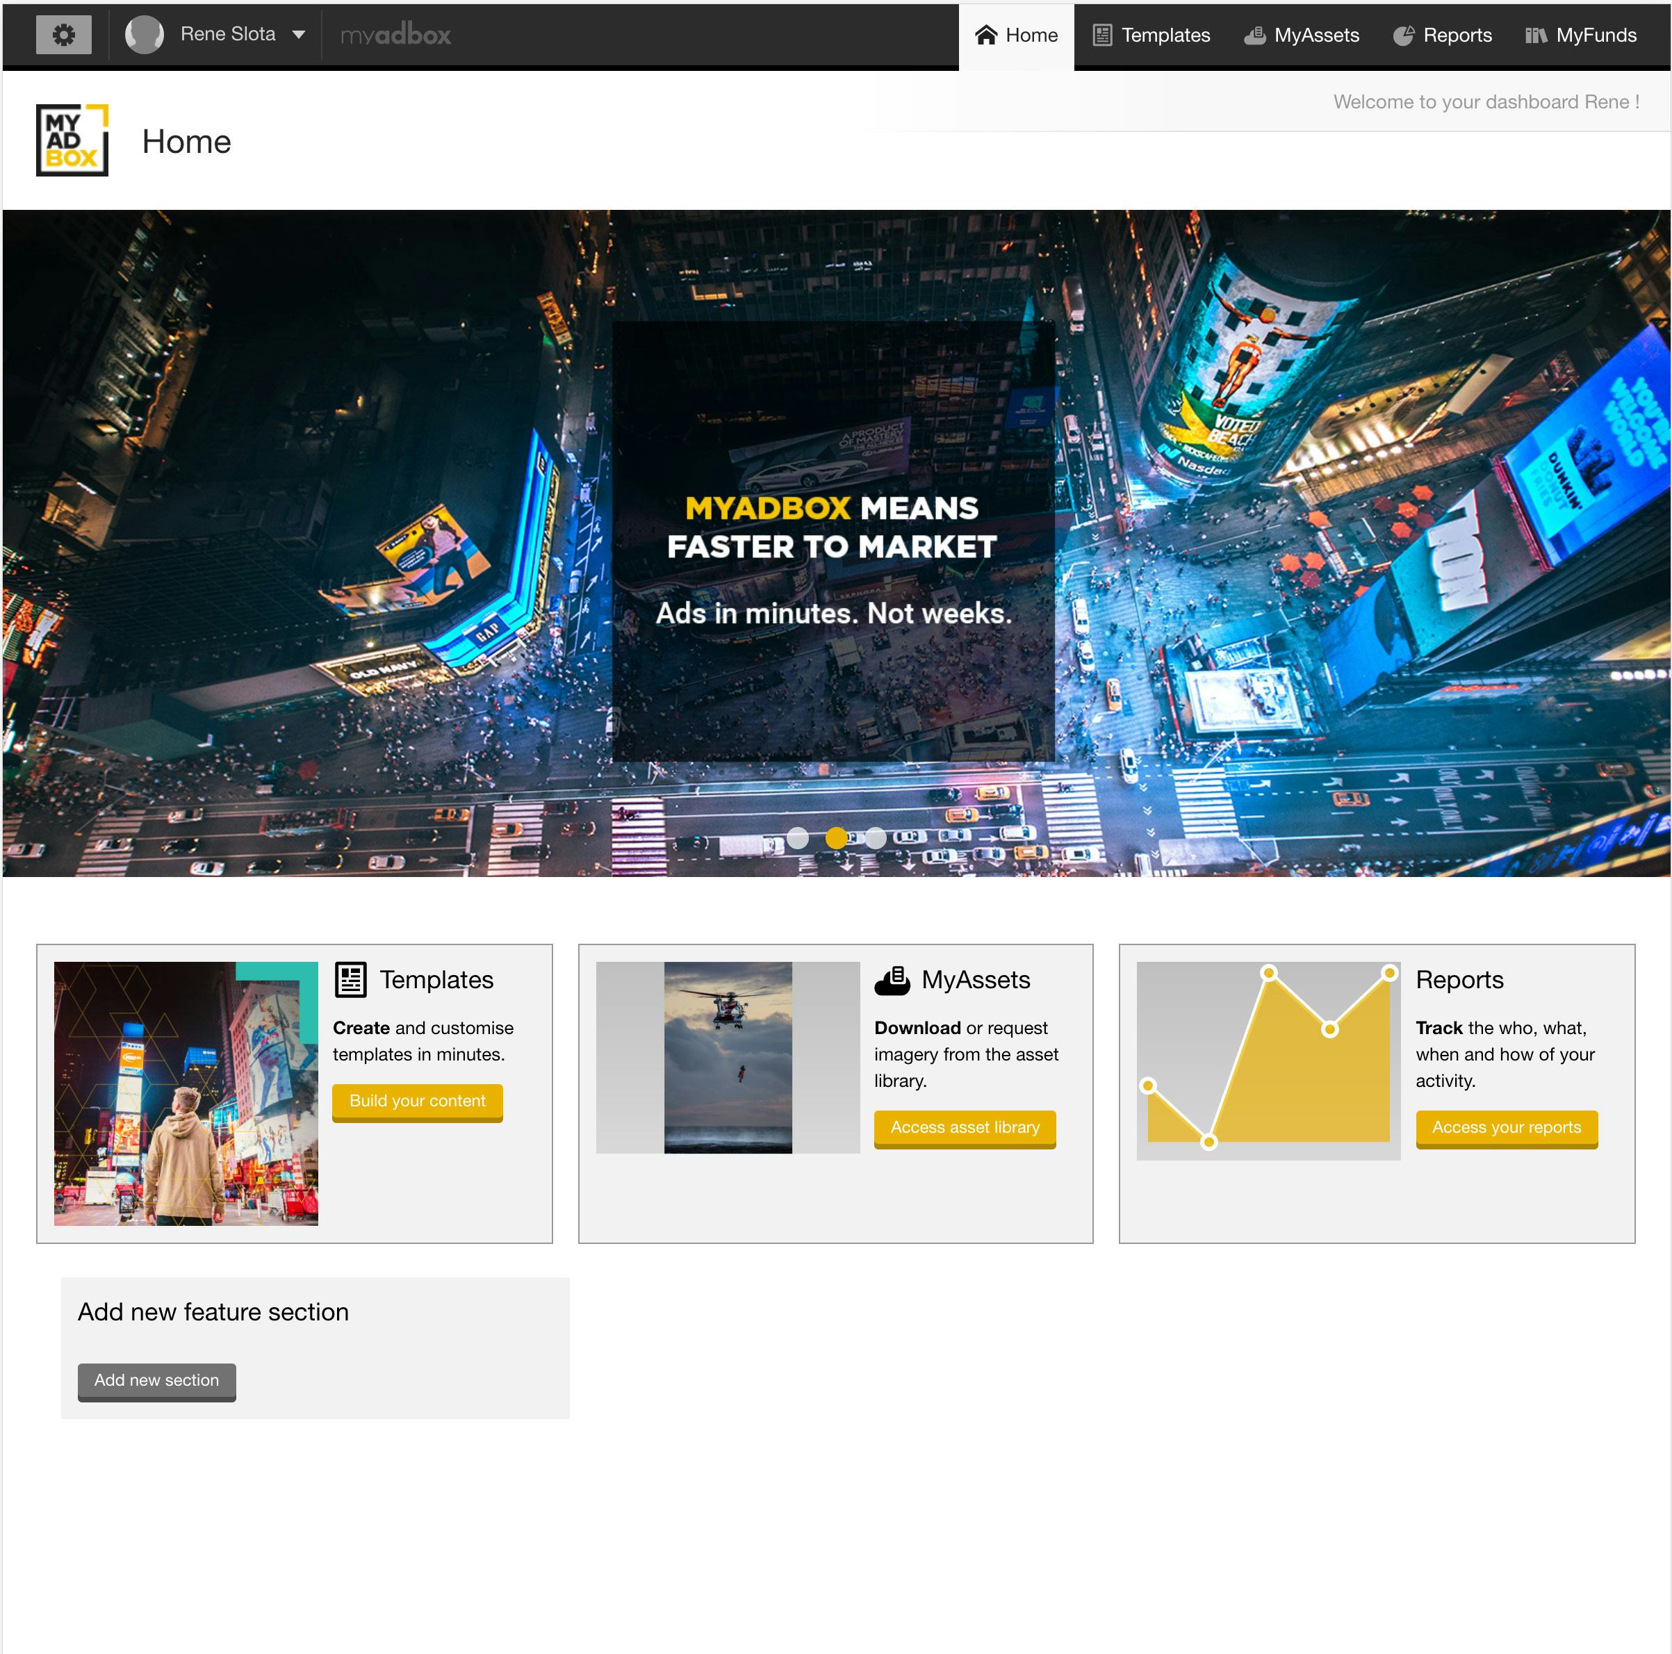Click the Access your reports button
This screenshot has width=1672, height=1654.
tap(1507, 1129)
